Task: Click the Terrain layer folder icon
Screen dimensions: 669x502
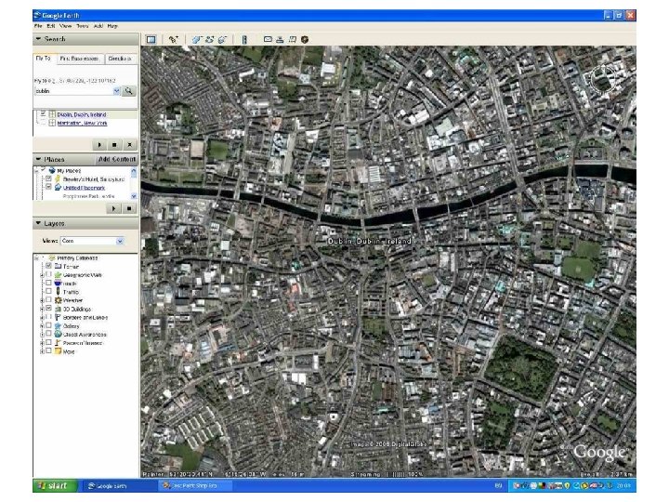Action: (x=58, y=266)
